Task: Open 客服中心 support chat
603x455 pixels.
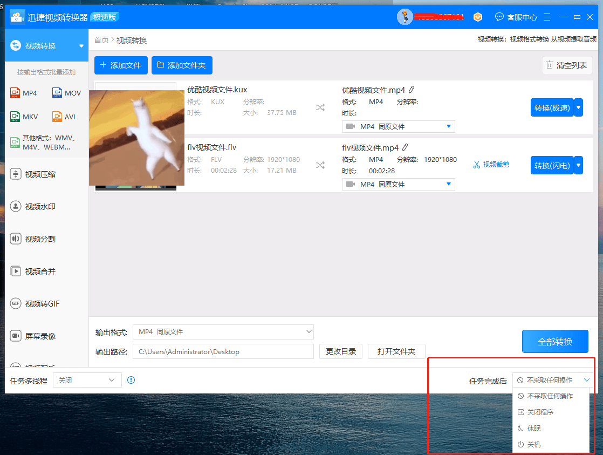Action: (516, 17)
